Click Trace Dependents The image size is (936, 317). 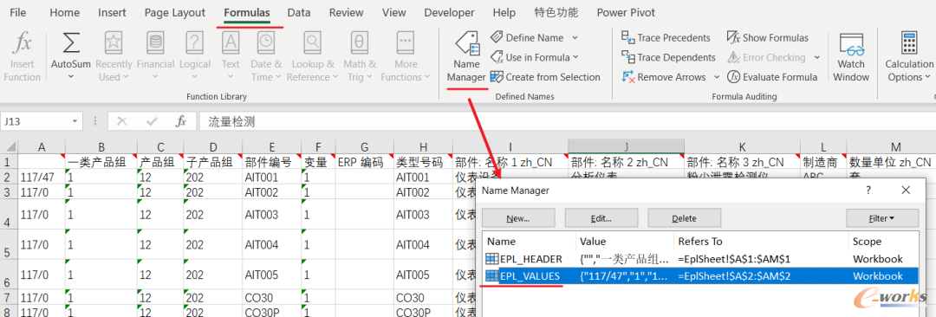tap(668, 57)
